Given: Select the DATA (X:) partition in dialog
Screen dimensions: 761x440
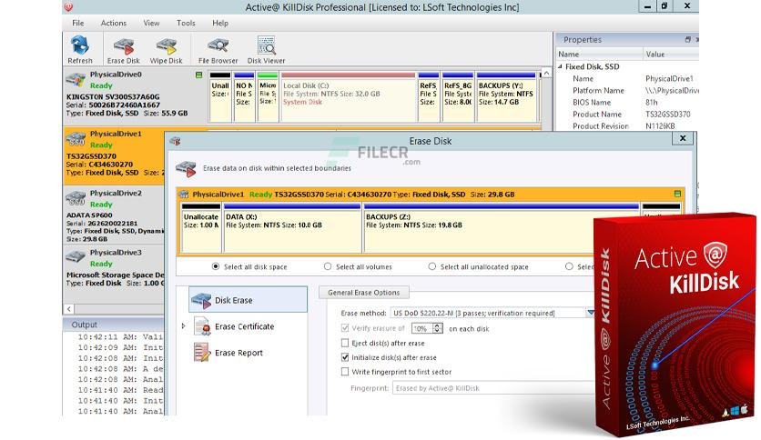Looking at the screenshot, I should click(x=292, y=228).
